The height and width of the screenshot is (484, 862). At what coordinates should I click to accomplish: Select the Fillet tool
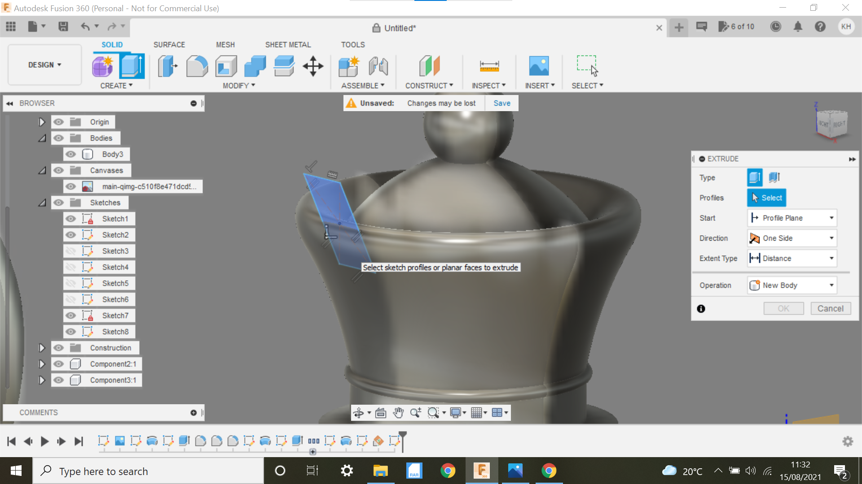[x=197, y=66]
